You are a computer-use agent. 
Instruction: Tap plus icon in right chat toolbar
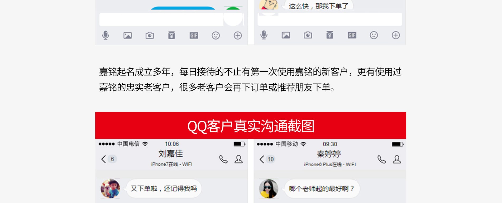click(x=396, y=35)
